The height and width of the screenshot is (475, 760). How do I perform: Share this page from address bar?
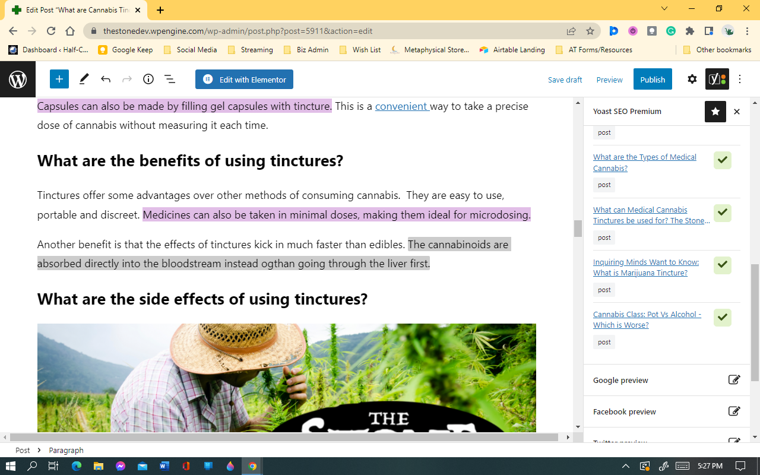click(x=571, y=31)
